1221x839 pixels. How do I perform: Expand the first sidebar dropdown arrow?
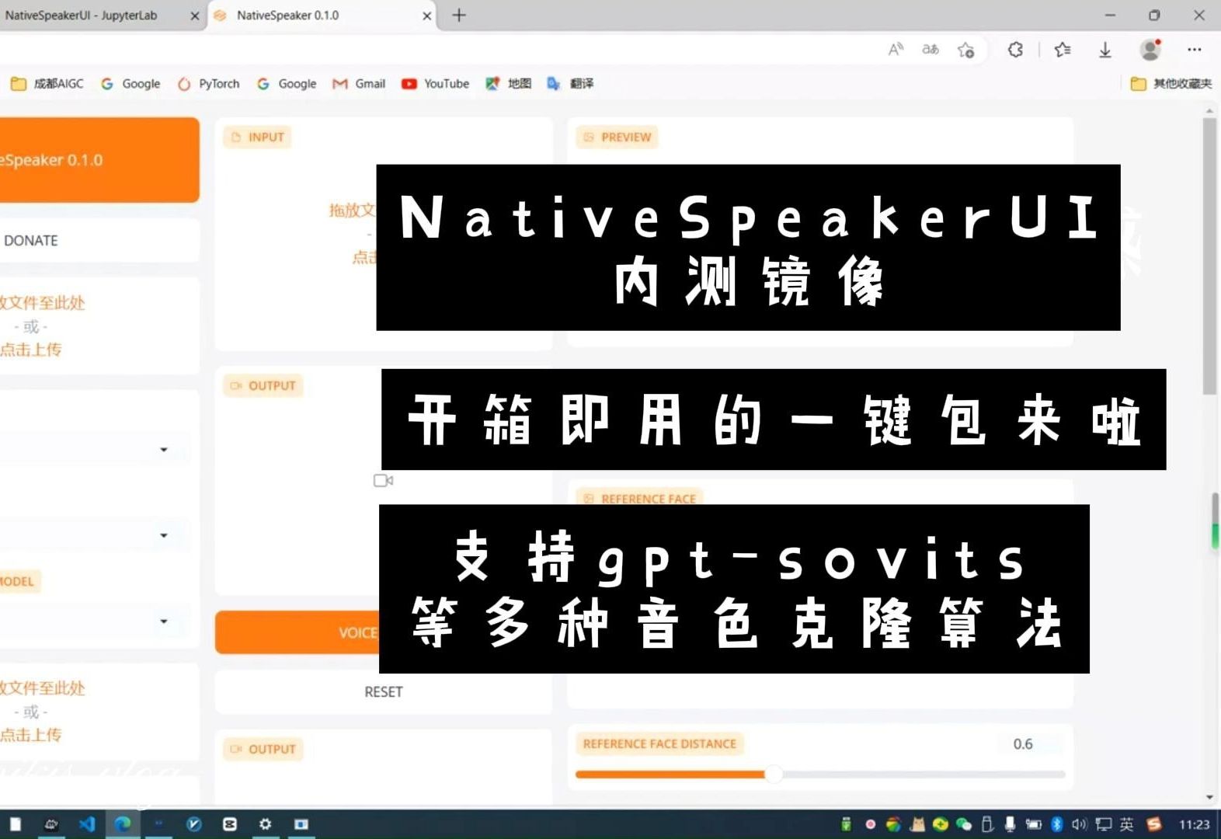164,450
